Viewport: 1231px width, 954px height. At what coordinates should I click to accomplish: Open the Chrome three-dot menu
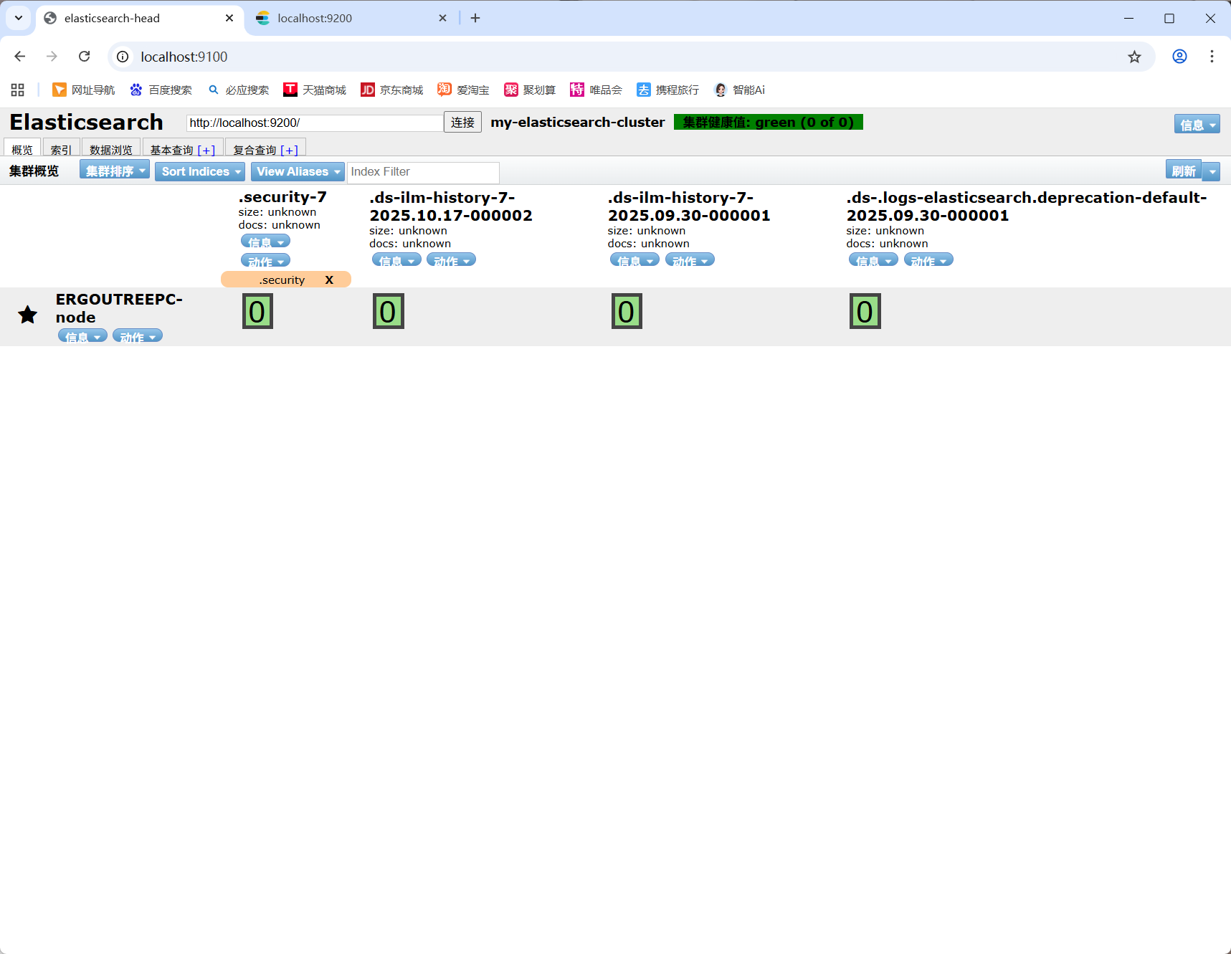pos(1212,57)
